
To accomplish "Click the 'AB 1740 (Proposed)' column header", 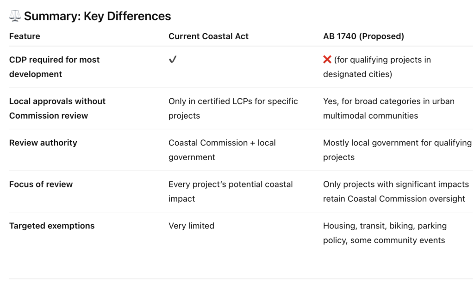I will pos(363,36).
